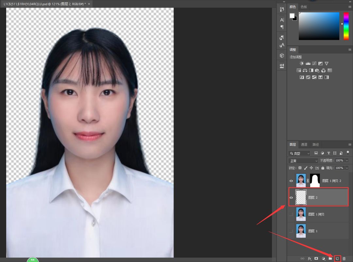Expand the opacity 不透明度 dropdown arrow
The width and height of the screenshot is (353, 262).
(x=347, y=161)
